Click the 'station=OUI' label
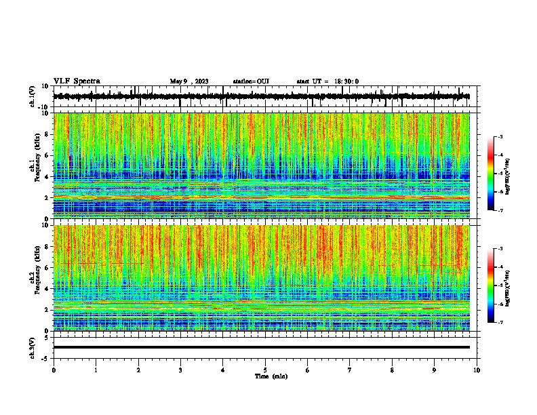 pos(251,81)
